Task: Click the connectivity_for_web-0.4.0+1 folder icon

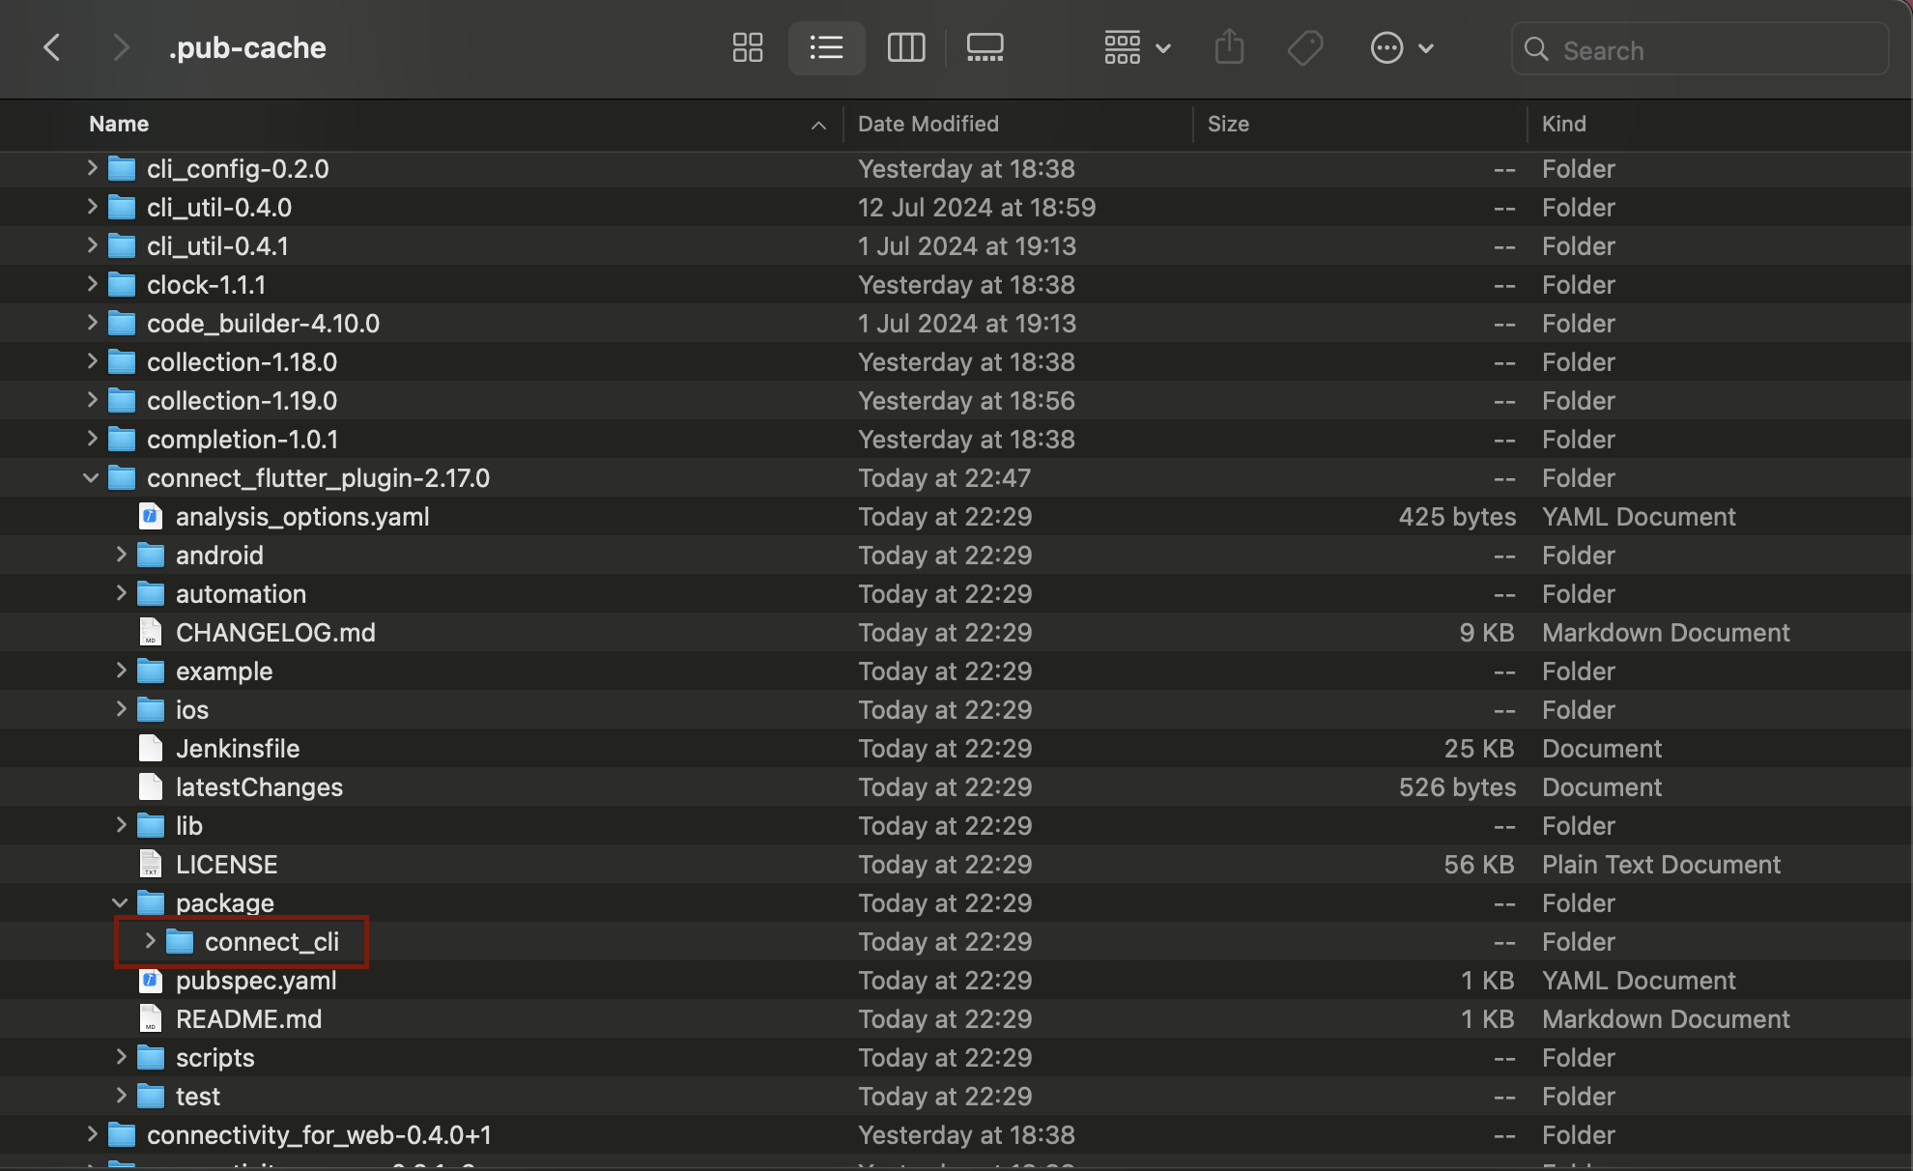Action: click(122, 1134)
